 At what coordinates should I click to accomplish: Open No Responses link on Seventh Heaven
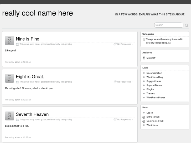[125, 120]
